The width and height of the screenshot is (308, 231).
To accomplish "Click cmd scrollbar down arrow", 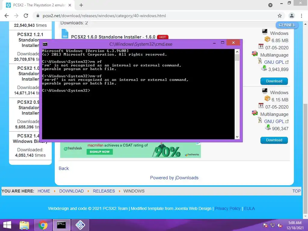I will coord(237,137).
